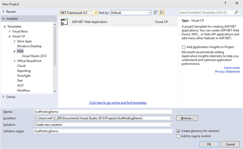This screenshot has height=149, width=243.
Task: Click the Solution name input field
Action: [103, 131]
